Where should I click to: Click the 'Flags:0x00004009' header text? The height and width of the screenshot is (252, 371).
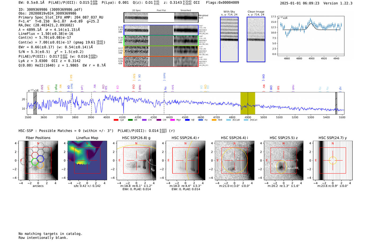click(223, 3)
